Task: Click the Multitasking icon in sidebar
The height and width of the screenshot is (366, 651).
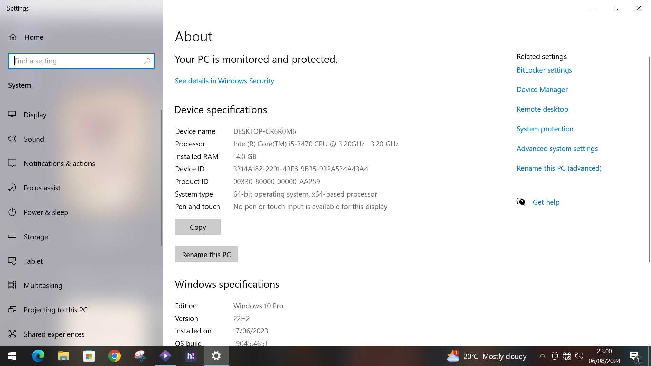Action: pyautogui.click(x=12, y=285)
